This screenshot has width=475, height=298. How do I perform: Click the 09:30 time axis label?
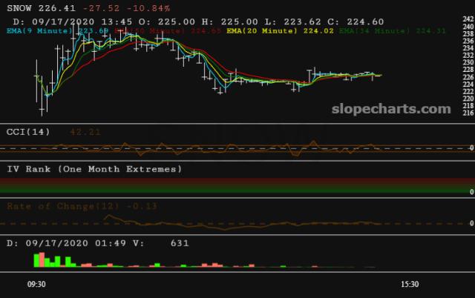(x=37, y=283)
